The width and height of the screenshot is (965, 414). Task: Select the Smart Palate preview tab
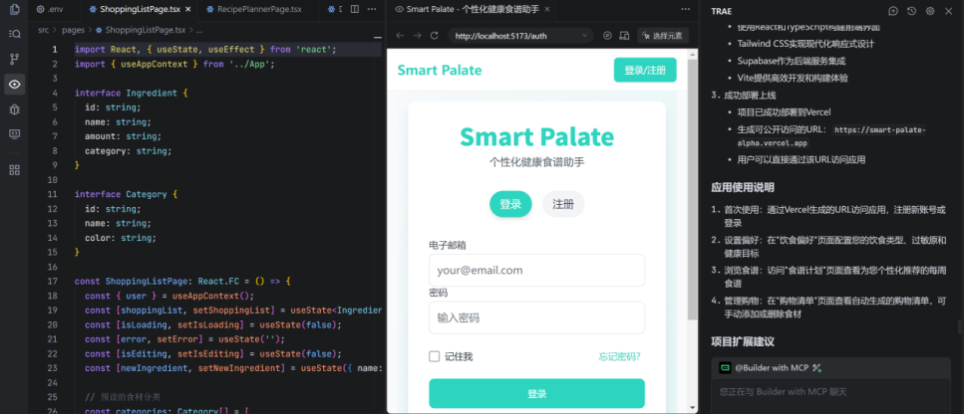473,9
